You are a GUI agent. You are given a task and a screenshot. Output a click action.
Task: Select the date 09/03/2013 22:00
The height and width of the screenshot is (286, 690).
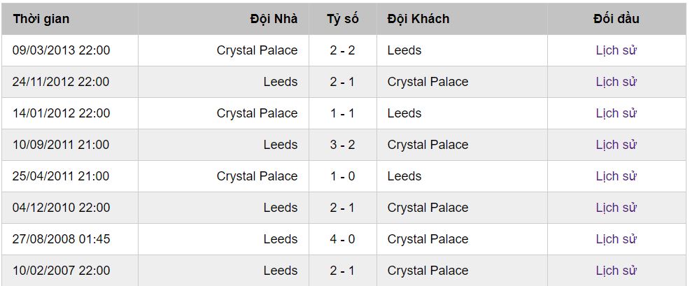(61, 50)
